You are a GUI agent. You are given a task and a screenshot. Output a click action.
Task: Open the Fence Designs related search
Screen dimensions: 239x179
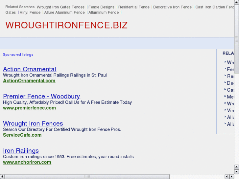pyautogui.click(x=101, y=7)
